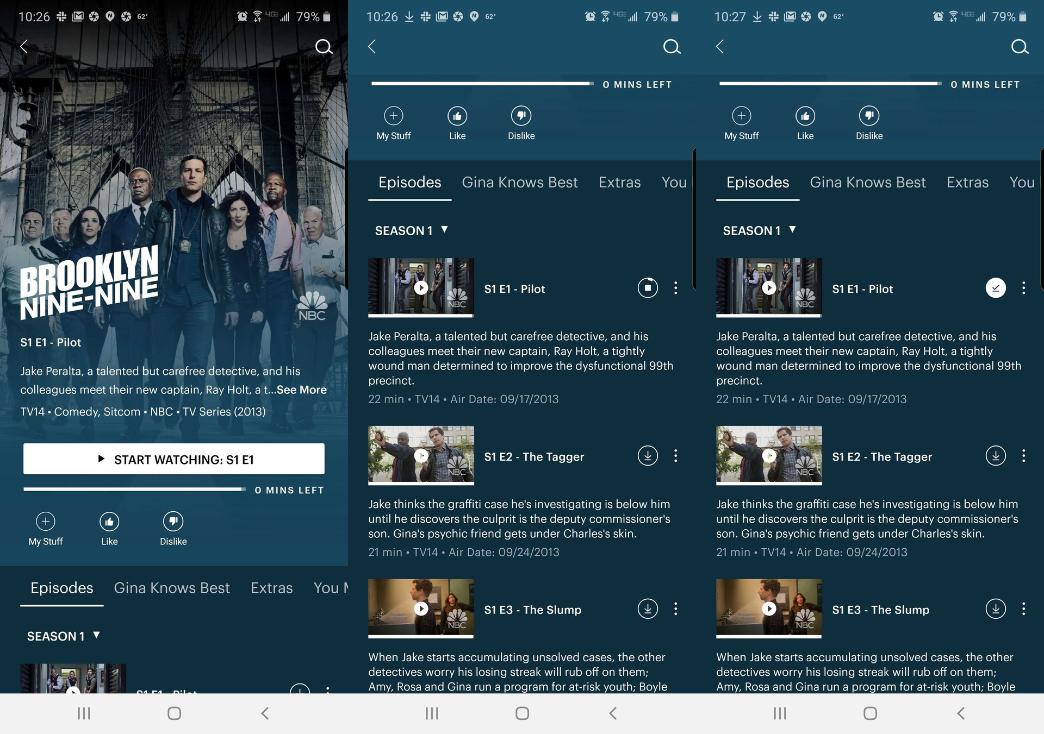Viewport: 1044px width, 734px height.
Task: Toggle download icon for S1 E2 right screen
Action: tap(996, 455)
